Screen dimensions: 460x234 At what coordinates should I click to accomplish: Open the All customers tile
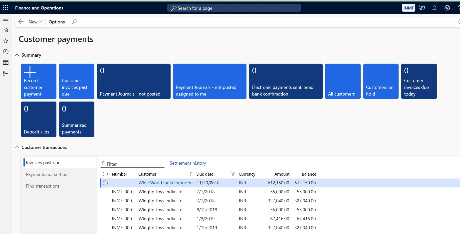pos(343,81)
